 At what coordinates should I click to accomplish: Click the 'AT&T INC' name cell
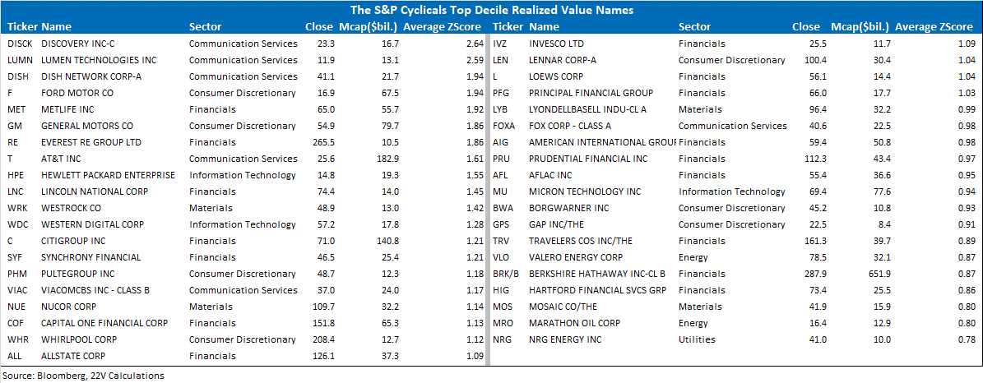tap(60, 159)
